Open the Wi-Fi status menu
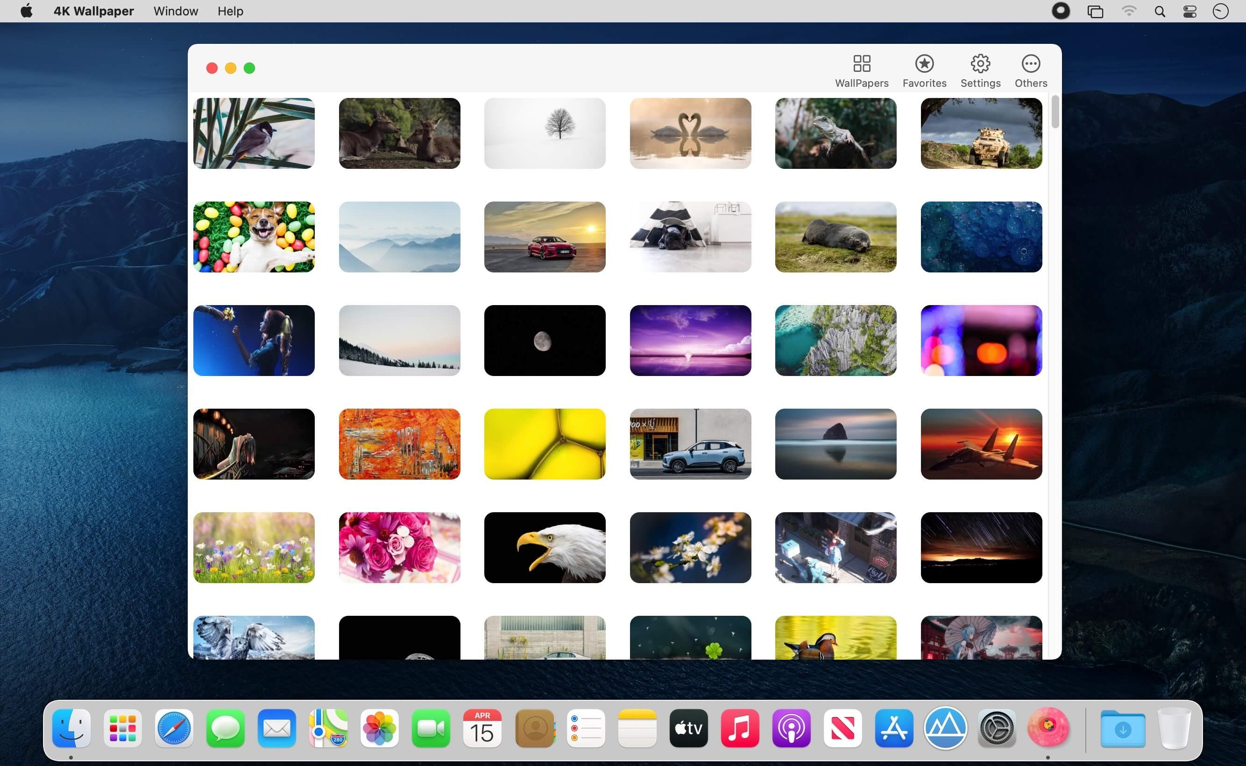Screen dimensions: 1246x766 coord(1128,11)
